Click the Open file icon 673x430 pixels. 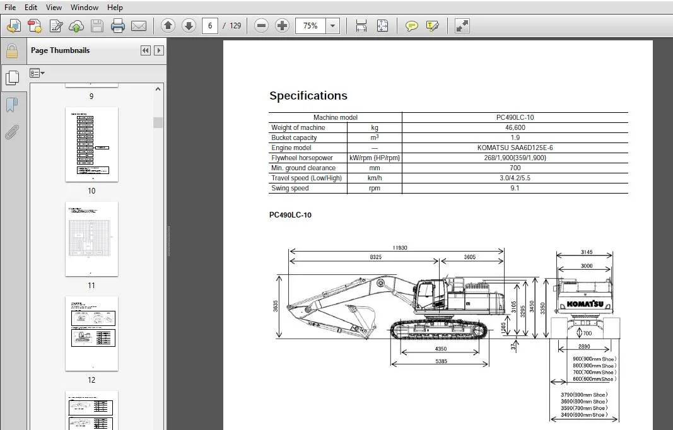[x=14, y=26]
